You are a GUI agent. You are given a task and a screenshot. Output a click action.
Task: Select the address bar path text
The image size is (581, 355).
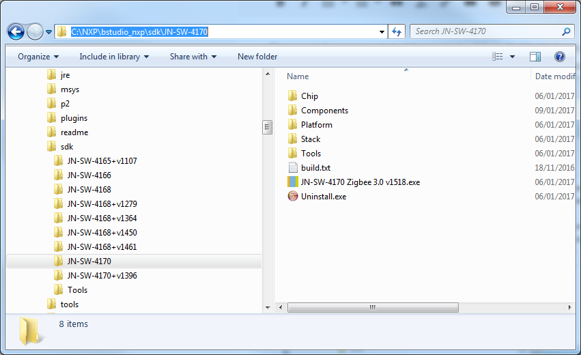(139, 32)
